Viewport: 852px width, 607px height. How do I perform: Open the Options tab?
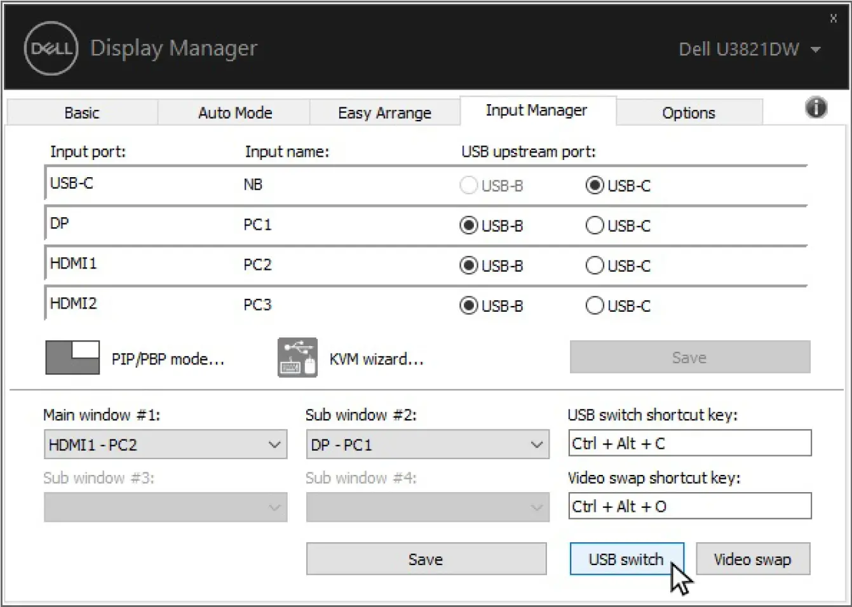point(689,112)
